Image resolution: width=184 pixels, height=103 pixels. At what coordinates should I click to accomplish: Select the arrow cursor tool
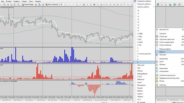(x=62, y=5)
